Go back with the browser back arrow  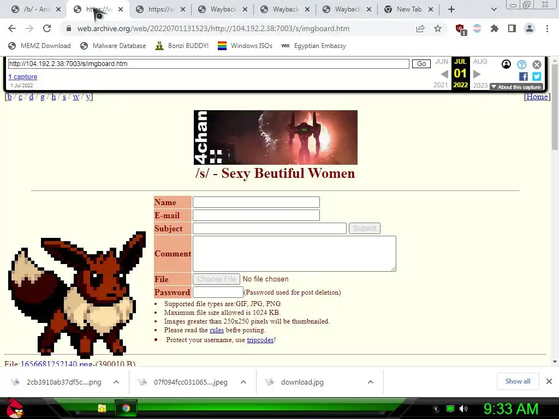click(12, 28)
